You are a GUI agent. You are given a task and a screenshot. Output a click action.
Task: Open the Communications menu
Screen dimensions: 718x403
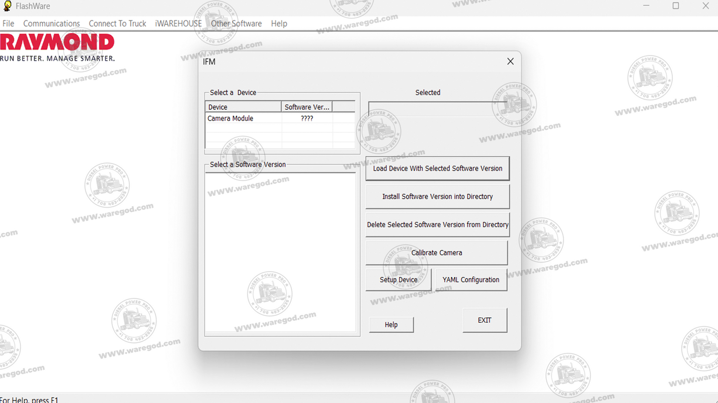coord(51,23)
